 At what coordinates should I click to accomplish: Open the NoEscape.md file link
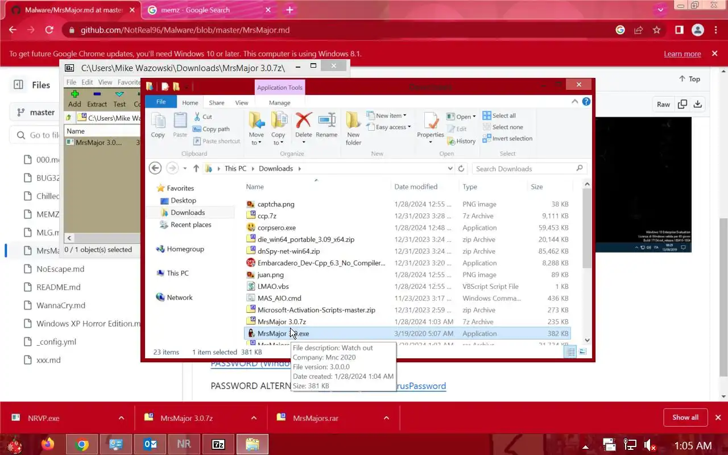(60, 269)
